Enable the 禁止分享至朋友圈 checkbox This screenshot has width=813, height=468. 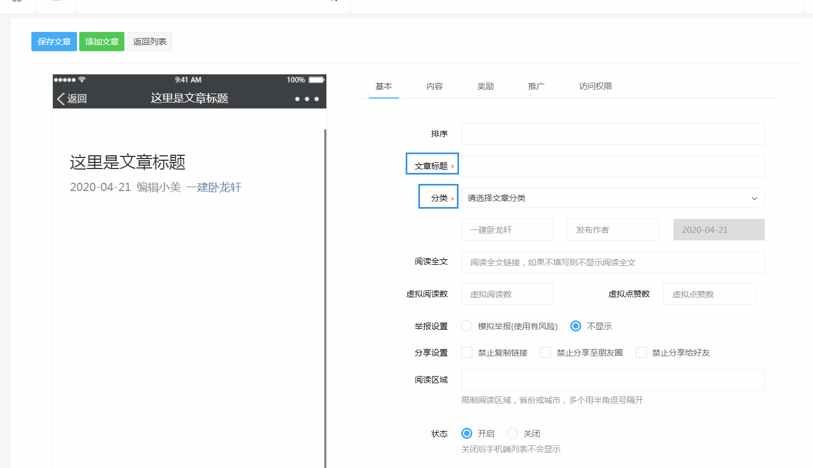[x=545, y=353]
